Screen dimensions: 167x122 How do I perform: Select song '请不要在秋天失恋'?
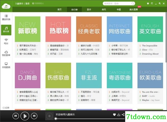28,46
